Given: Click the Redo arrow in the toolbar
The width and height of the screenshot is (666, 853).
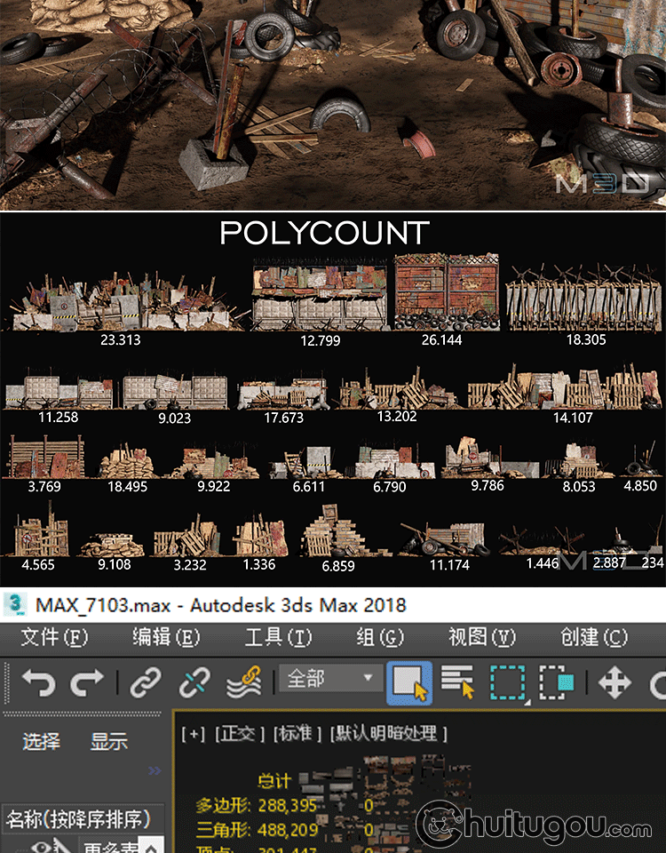Looking at the screenshot, I should coord(86,682).
